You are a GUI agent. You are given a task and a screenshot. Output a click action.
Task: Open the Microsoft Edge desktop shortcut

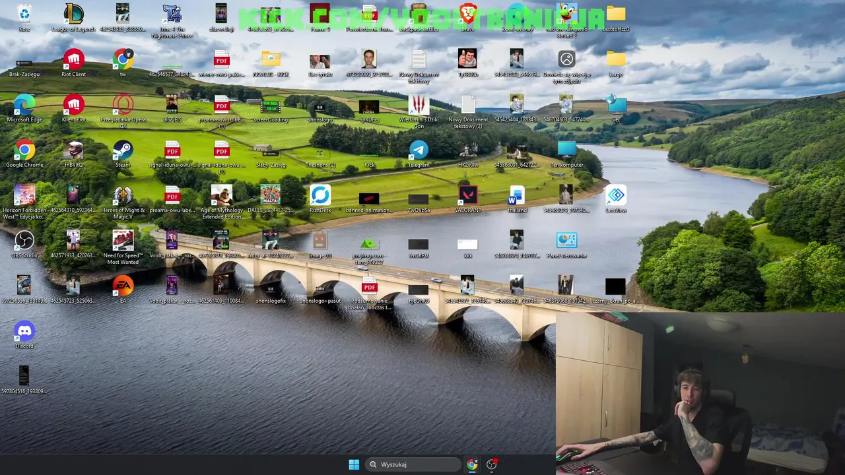pos(24,108)
